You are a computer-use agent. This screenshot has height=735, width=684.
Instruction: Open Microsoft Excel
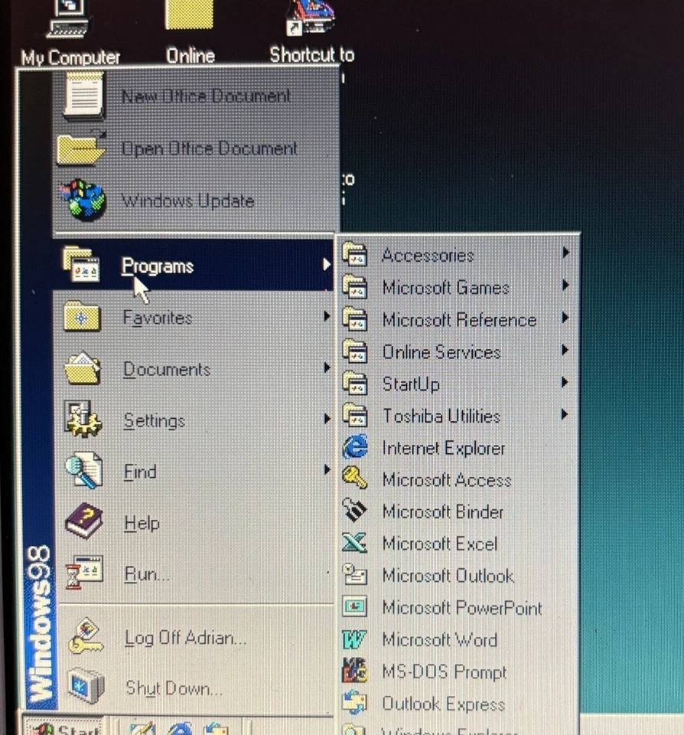tap(439, 544)
